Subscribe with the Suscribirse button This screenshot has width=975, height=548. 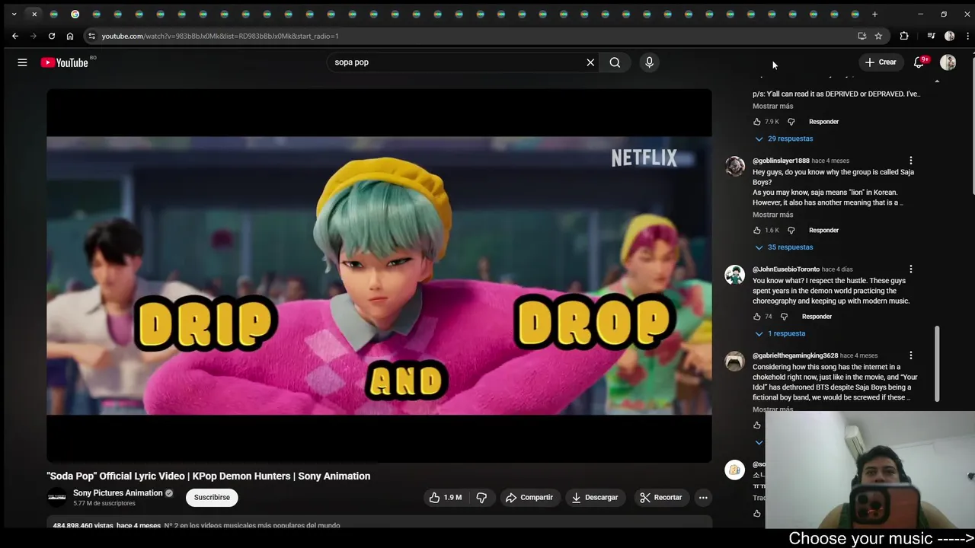coord(212,498)
